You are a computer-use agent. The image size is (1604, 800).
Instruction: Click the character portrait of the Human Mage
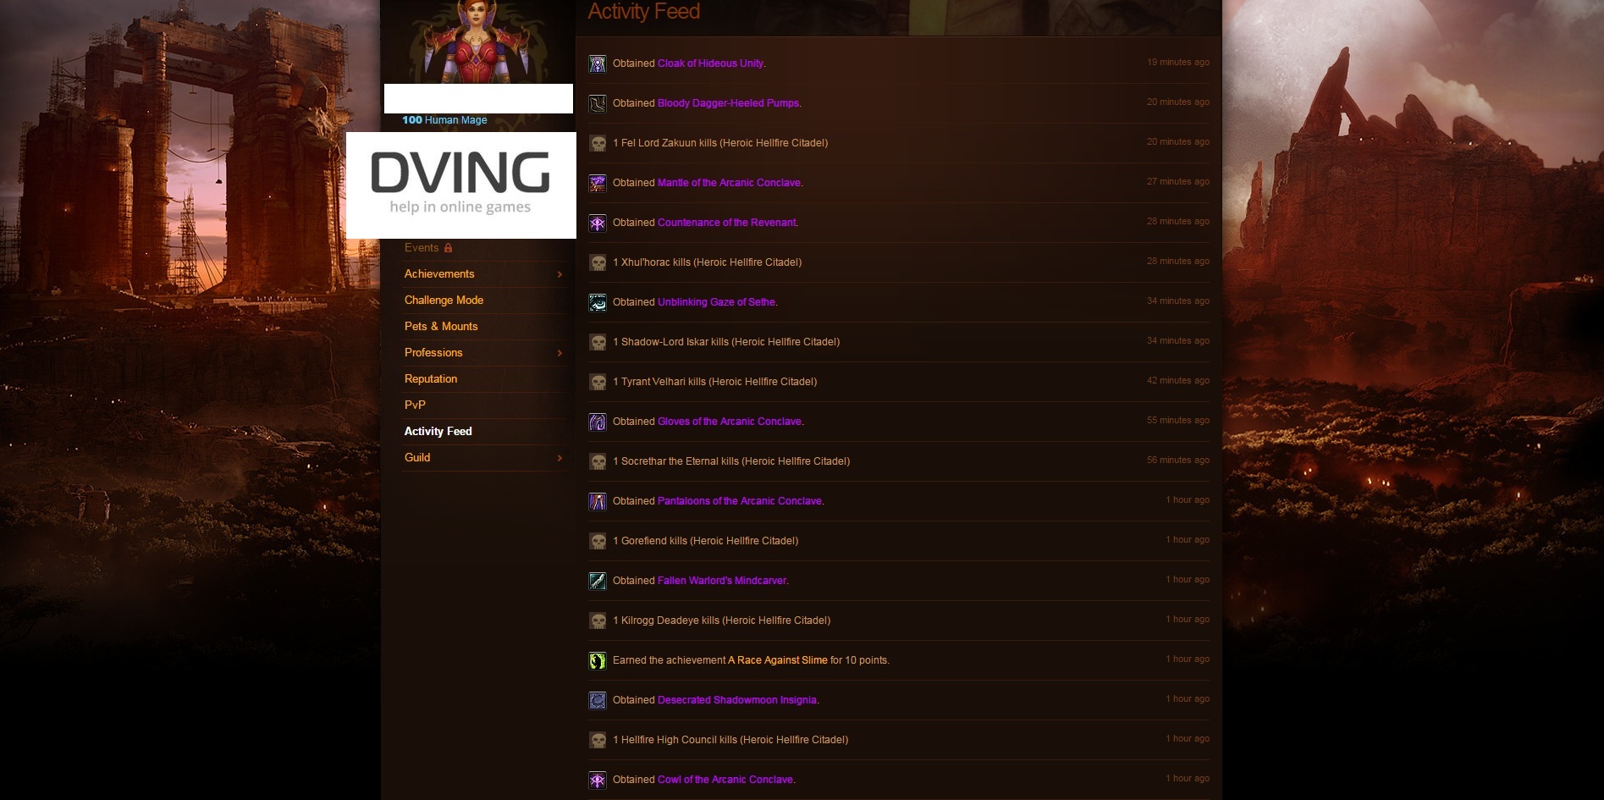pos(478,41)
